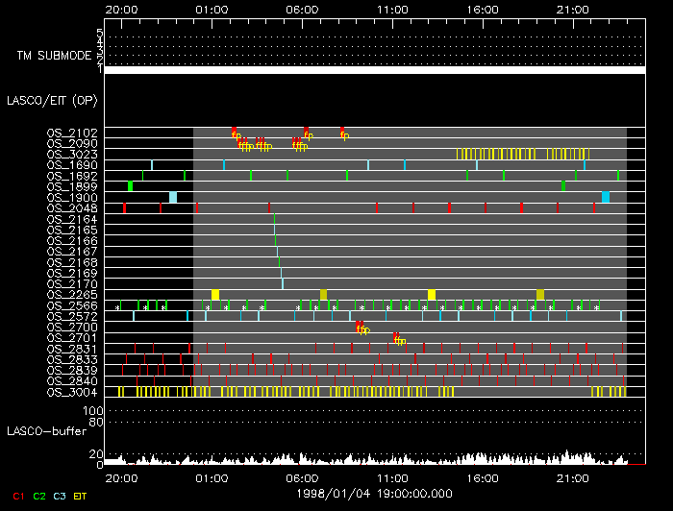Click the LASCO/EIT (OP) label
Image resolution: width=673 pixels, height=511 pixels.
(52, 100)
